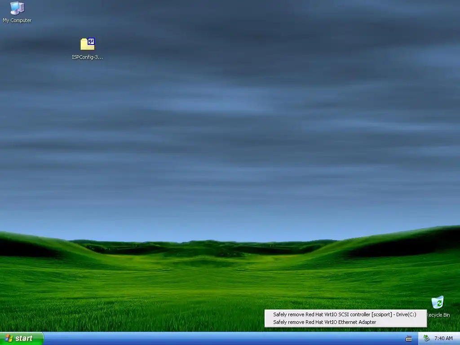Click the My Computer icon label
Screen dimensions: 460x345
pos(17,20)
